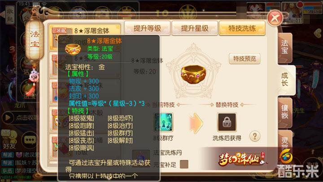The height and width of the screenshot is (182, 323).
Task: Tap the play button next to 点击收听
Action: [8, 117]
